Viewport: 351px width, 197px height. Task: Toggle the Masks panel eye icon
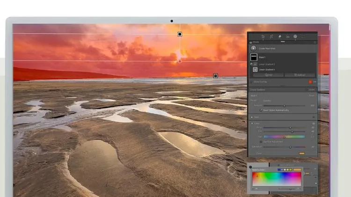(x=250, y=42)
